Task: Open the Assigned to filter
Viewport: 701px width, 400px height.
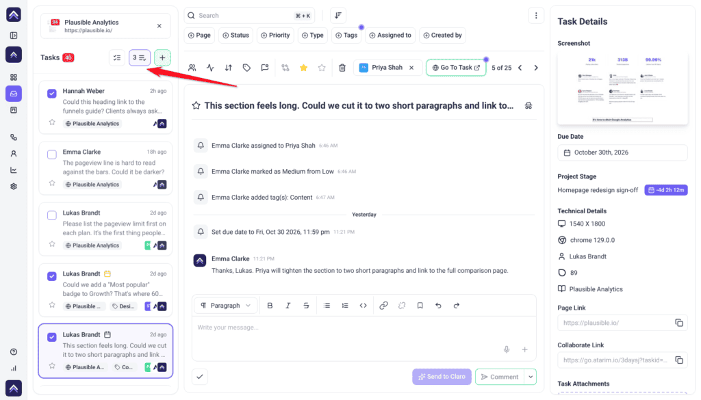Action: tap(390, 36)
